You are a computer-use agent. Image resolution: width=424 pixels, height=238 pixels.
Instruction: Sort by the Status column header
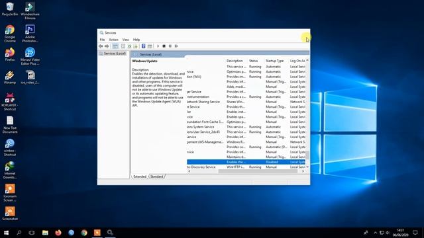253,61
